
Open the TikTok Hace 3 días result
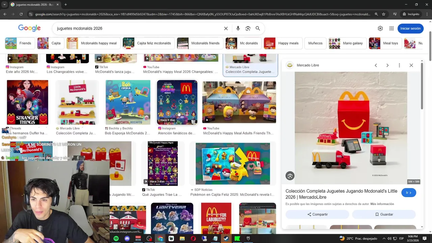tap(163, 164)
